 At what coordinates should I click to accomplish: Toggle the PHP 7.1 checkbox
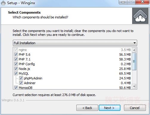tap(16, 59)
